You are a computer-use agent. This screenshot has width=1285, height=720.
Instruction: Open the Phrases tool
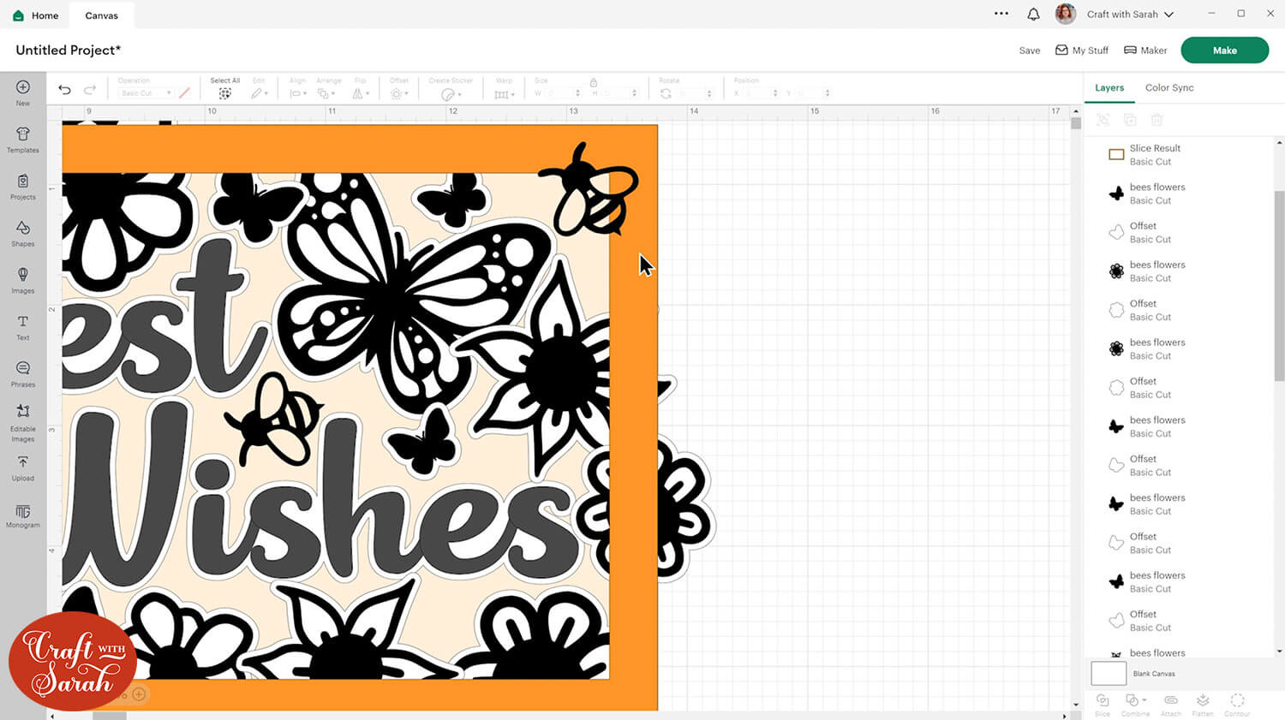[23, 374]
